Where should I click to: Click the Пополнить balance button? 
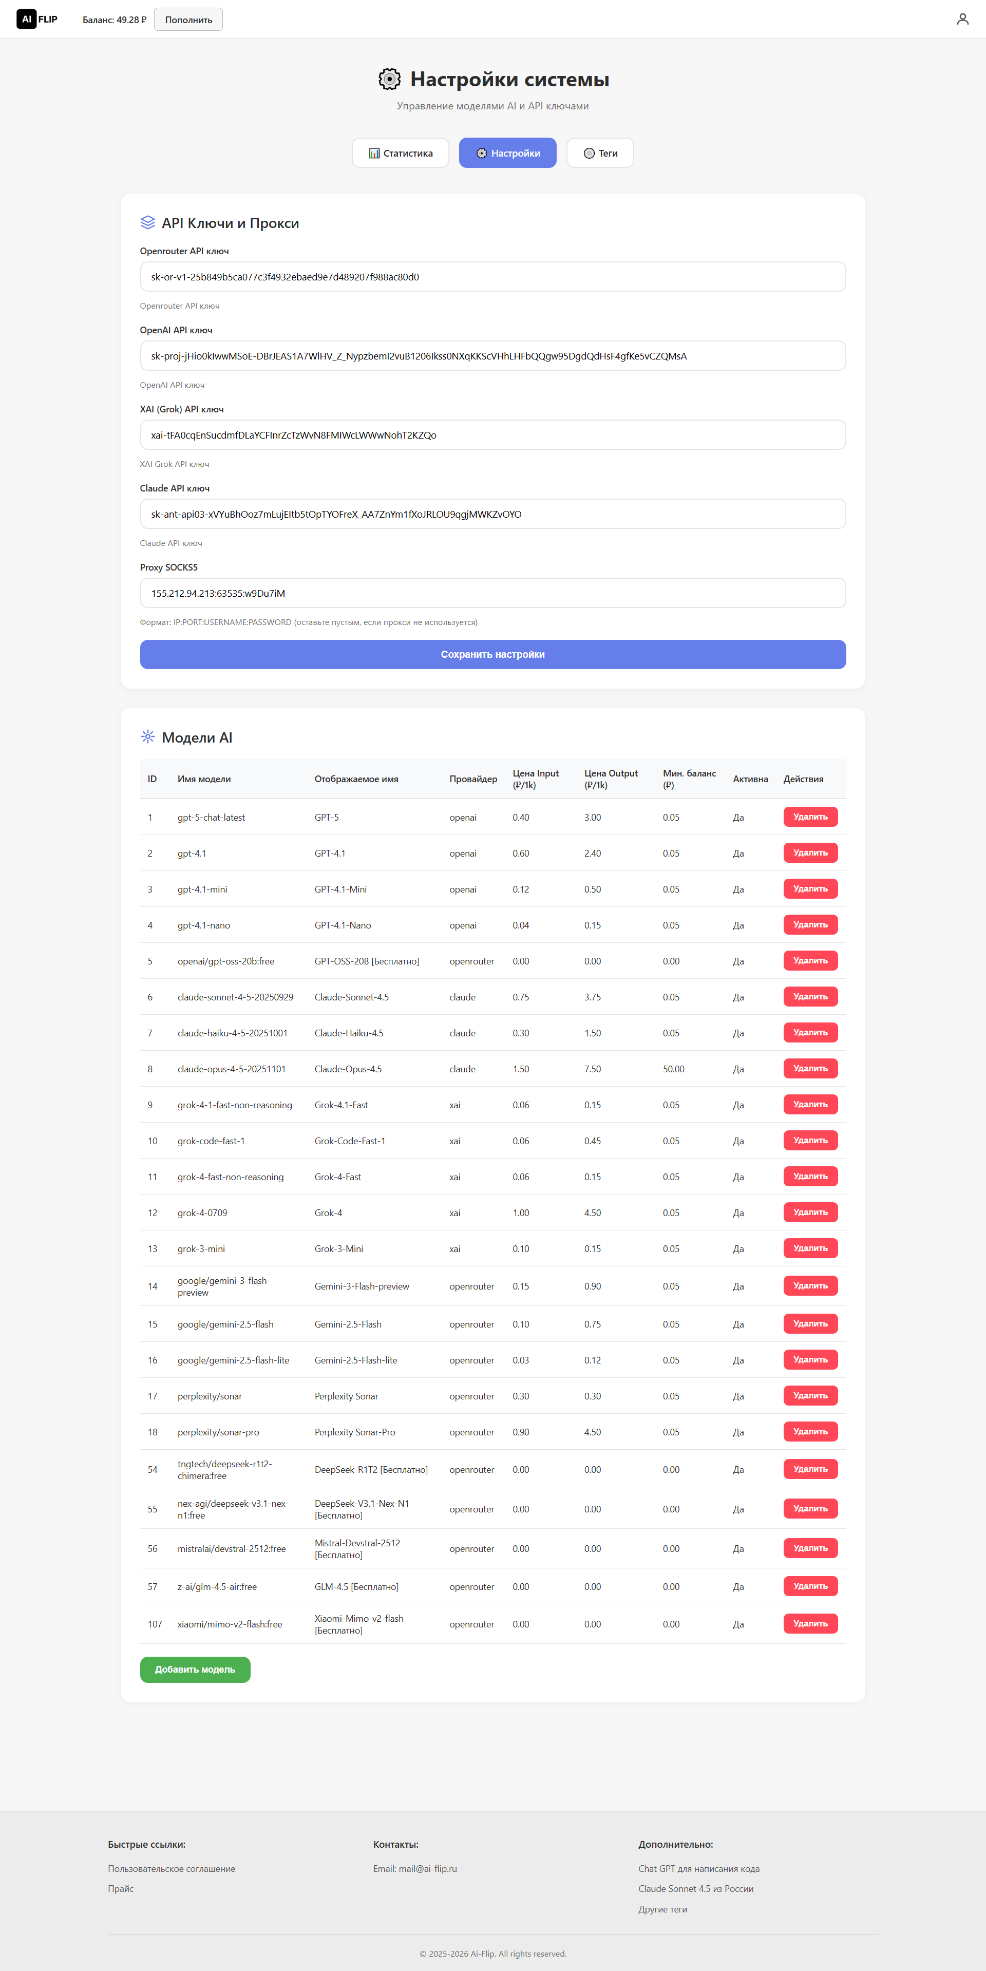pos(188,20)
